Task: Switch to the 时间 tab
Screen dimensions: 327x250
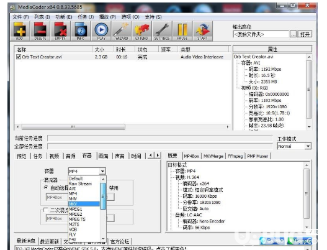Action: point(136,156)
